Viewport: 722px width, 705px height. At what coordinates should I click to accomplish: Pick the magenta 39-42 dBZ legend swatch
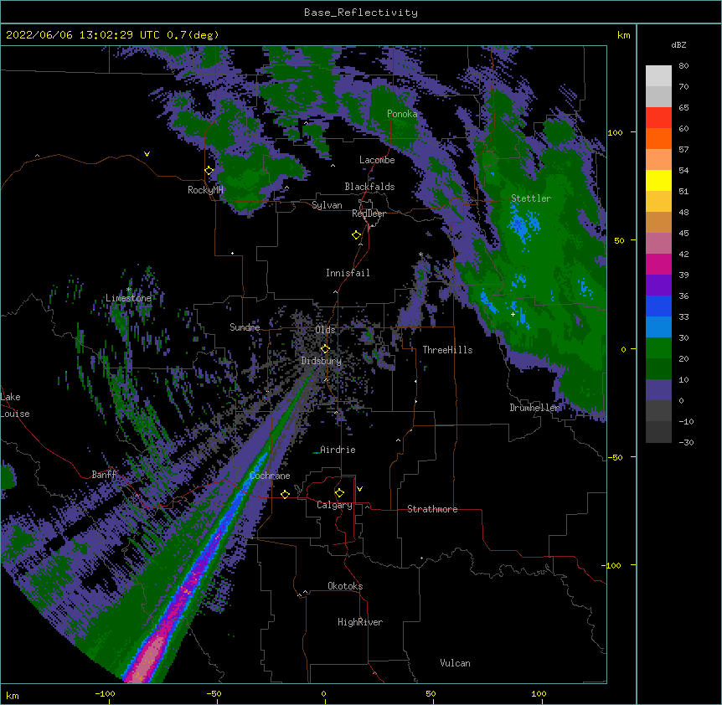[x=658, y=264]
